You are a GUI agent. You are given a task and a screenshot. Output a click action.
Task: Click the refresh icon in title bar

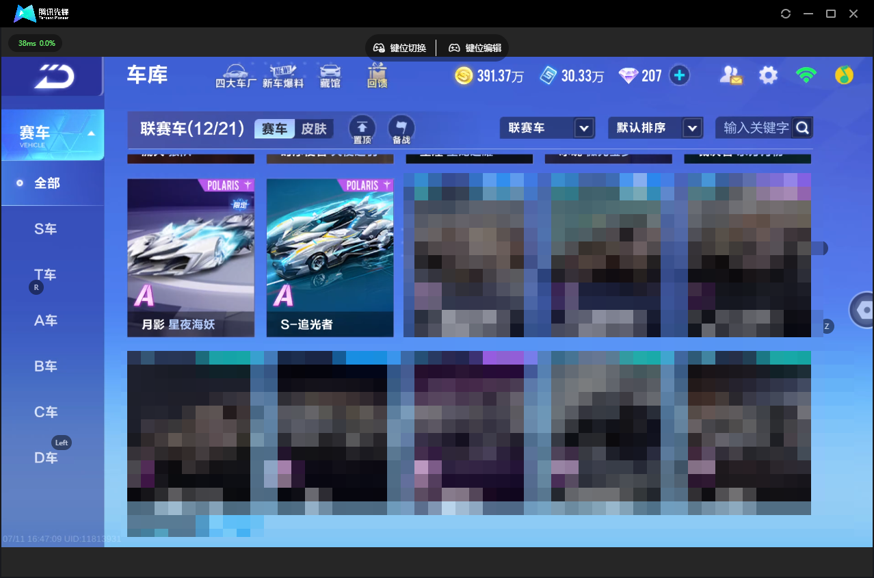pos(786,14)
